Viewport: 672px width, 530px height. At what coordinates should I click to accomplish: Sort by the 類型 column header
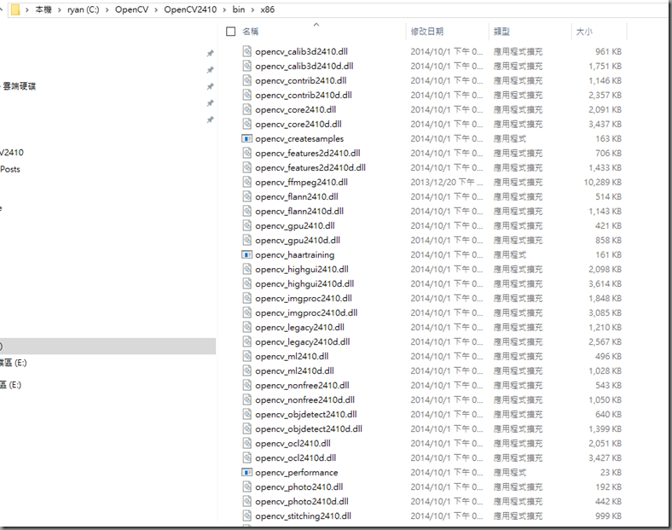coord(501,32)
